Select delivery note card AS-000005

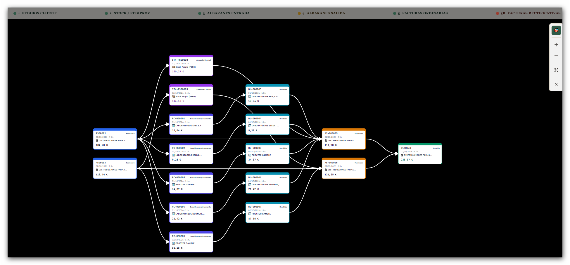click(x=344, y=139)
